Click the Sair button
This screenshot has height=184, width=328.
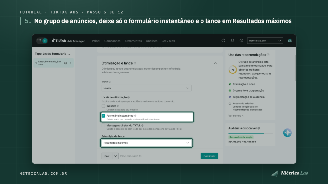pos(107,156)
